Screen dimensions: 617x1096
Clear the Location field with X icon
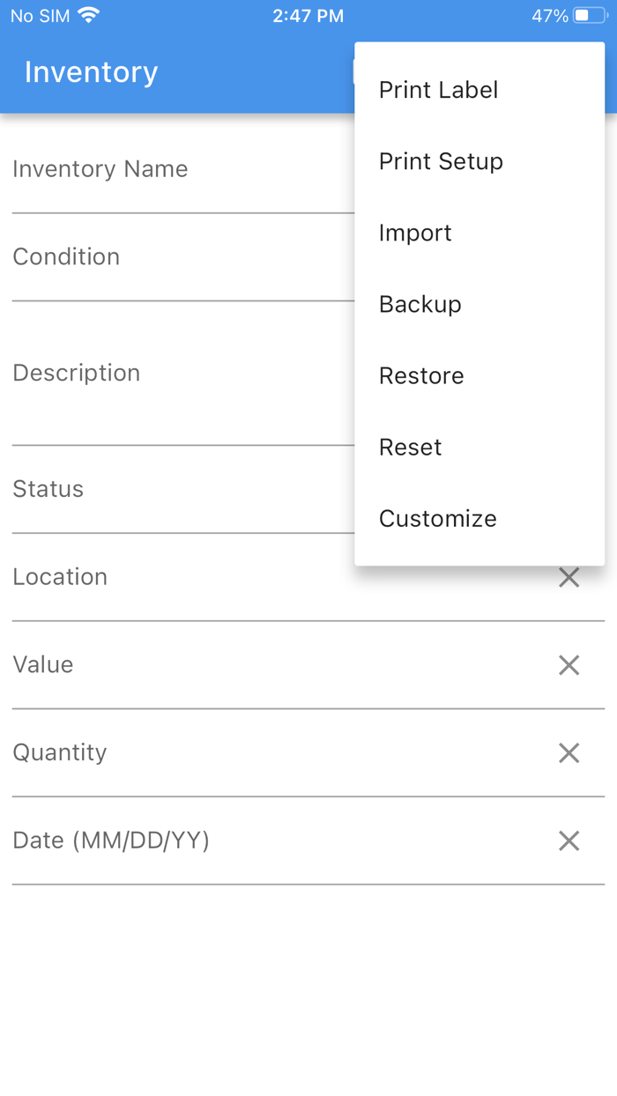tap(569, 578)
